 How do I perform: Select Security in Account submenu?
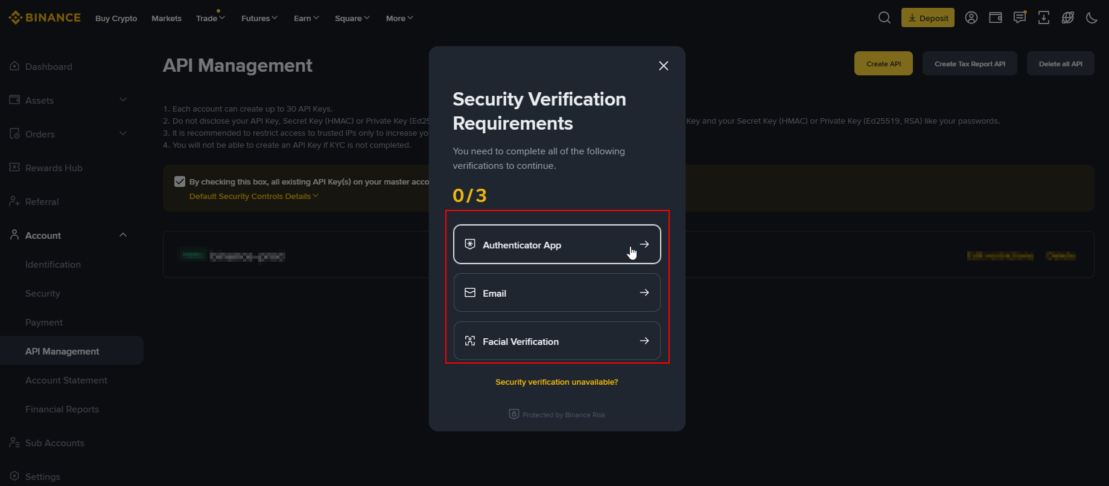tap(43, 293)
